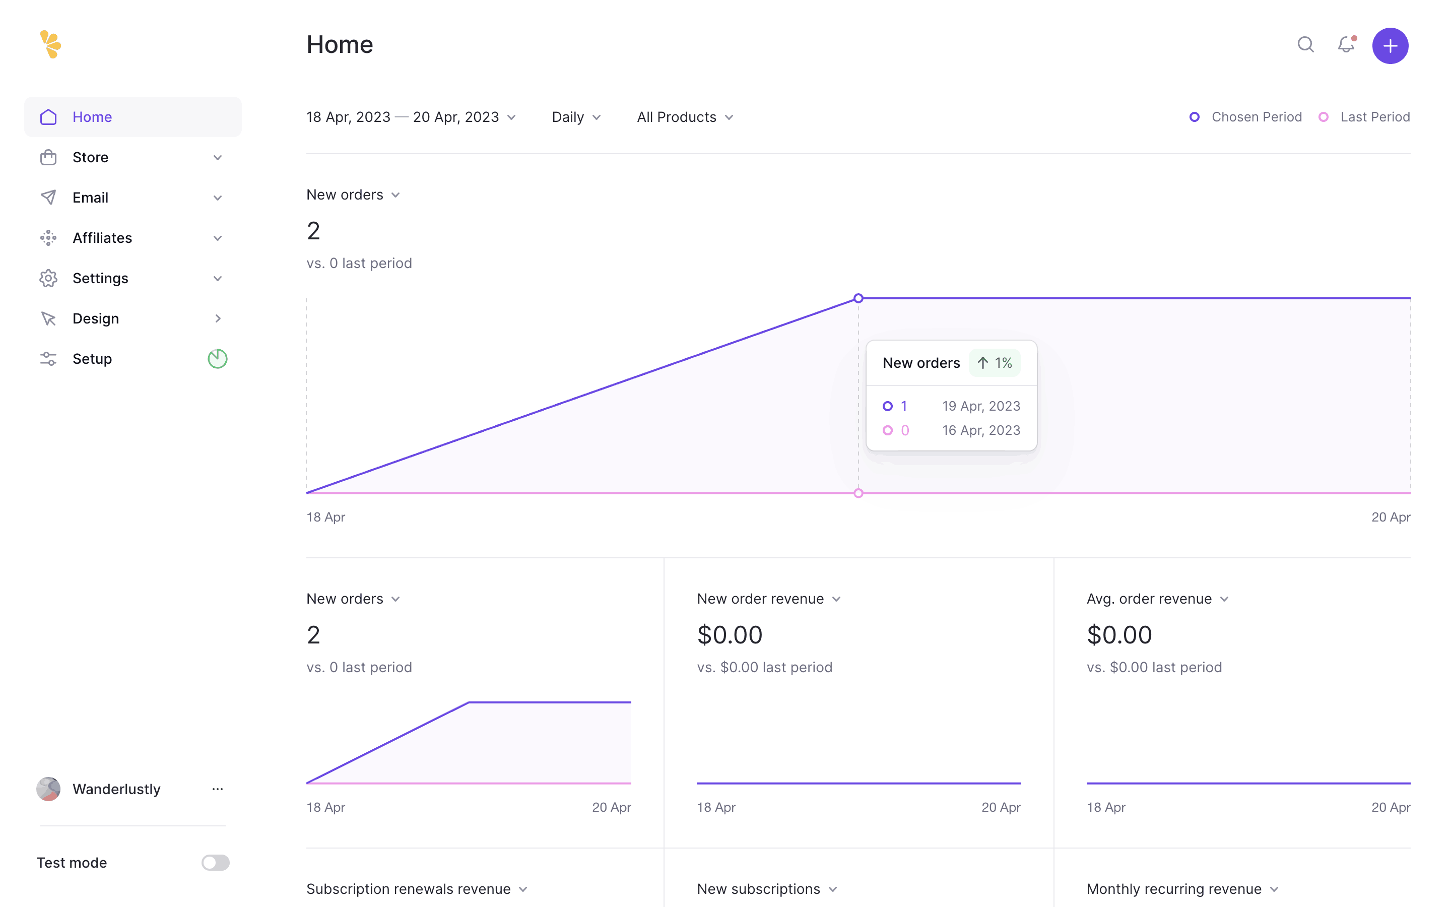Click the search magnifier icon
Image resolution: width=1451 pixels, height=907 pixels.
tap(1305, 45)
